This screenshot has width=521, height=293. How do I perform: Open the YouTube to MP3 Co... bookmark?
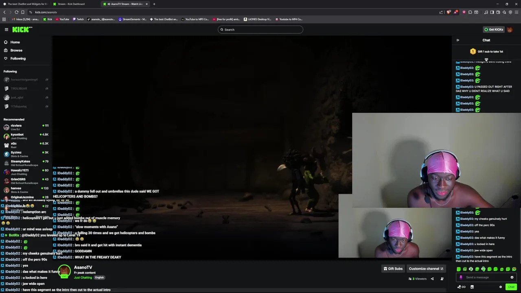click(195, 19)
